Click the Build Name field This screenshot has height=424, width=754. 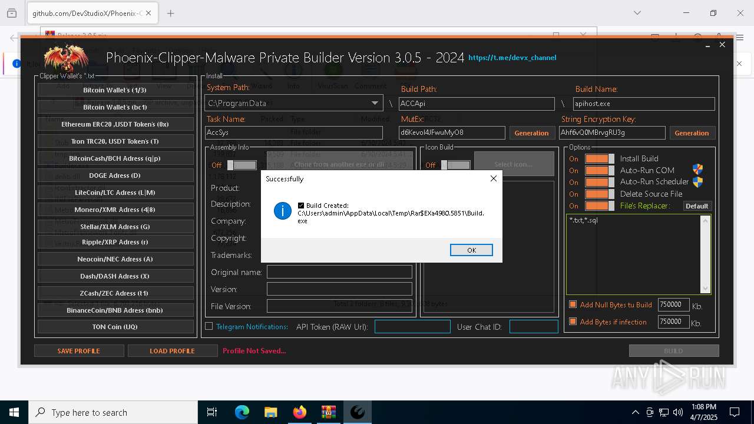click(x=644, y=104)
